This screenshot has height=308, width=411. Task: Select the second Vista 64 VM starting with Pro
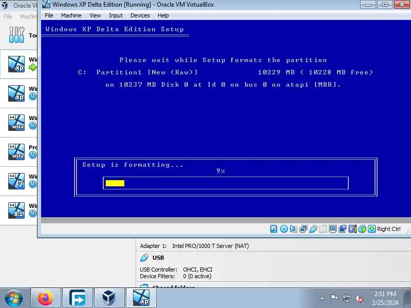click(x=16, y=152)
